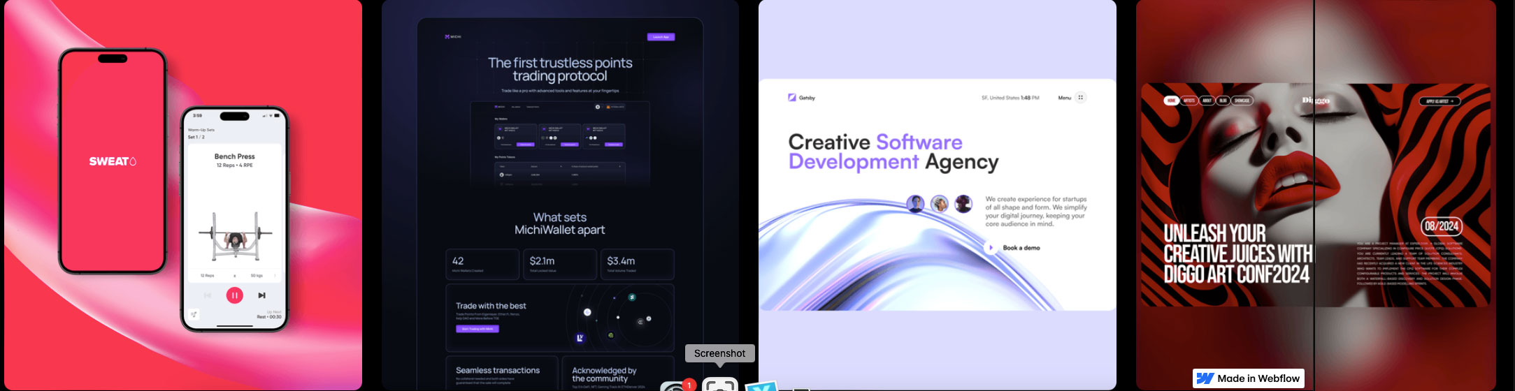
Task: Tap the skip-forward control on Bench Press screen
Action: (x=261, y=295)
